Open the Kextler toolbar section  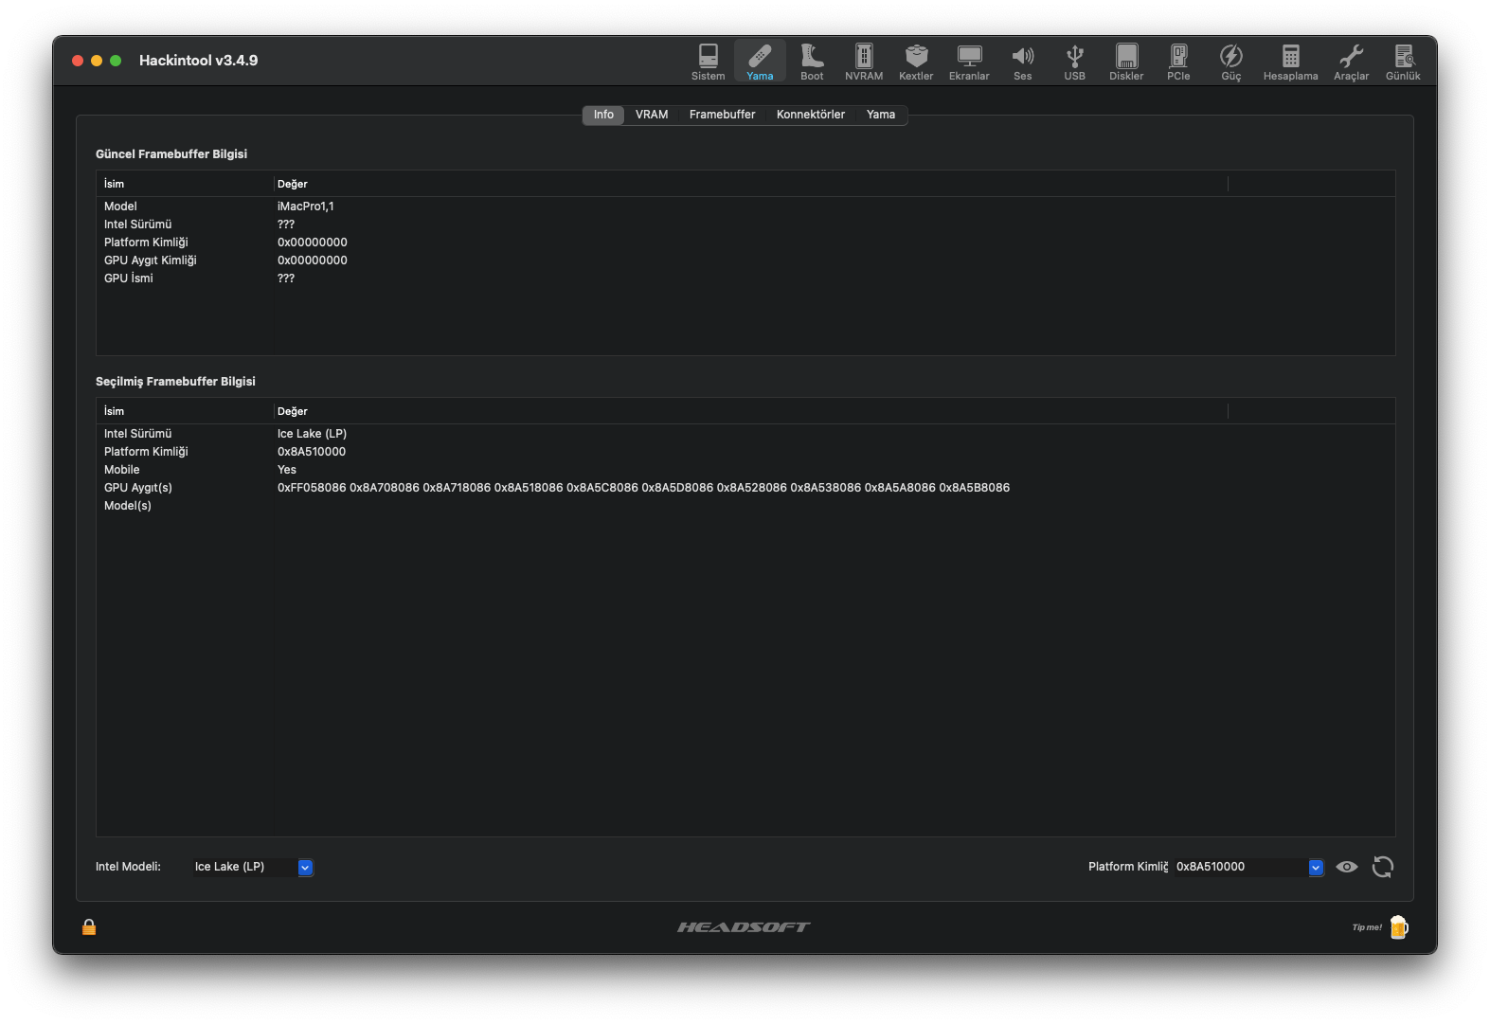916,62
